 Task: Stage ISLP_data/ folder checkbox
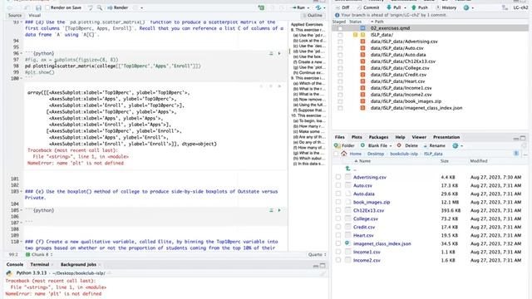(x=340, y=35)
